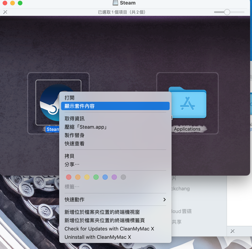Click the Steam file name label
This screenshot has height=249, width=252.
pyautogui.click(x=53, y=129)
